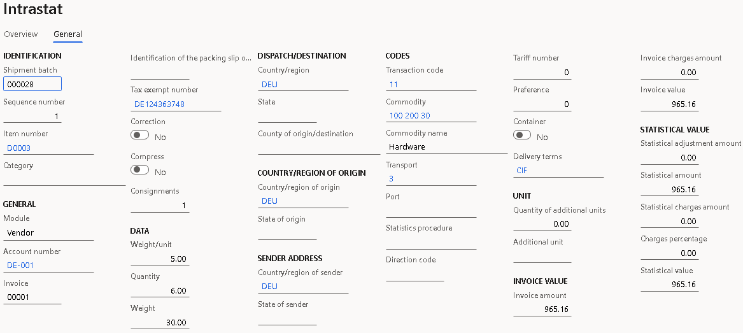The image size is (743, 333).
Task: Open item number D0003 link
Action: 19,148
